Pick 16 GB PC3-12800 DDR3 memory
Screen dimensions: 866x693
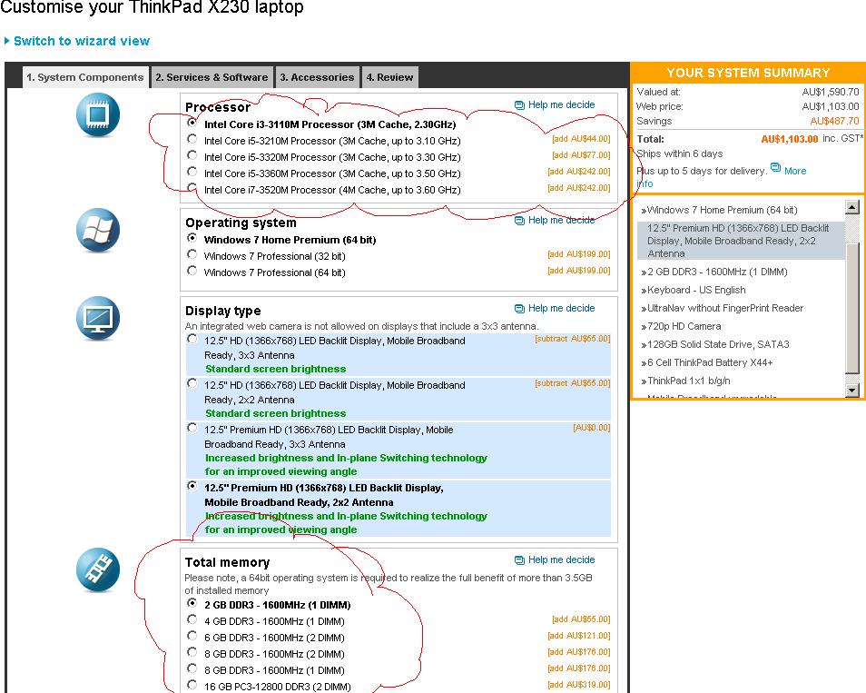point(192,685)
